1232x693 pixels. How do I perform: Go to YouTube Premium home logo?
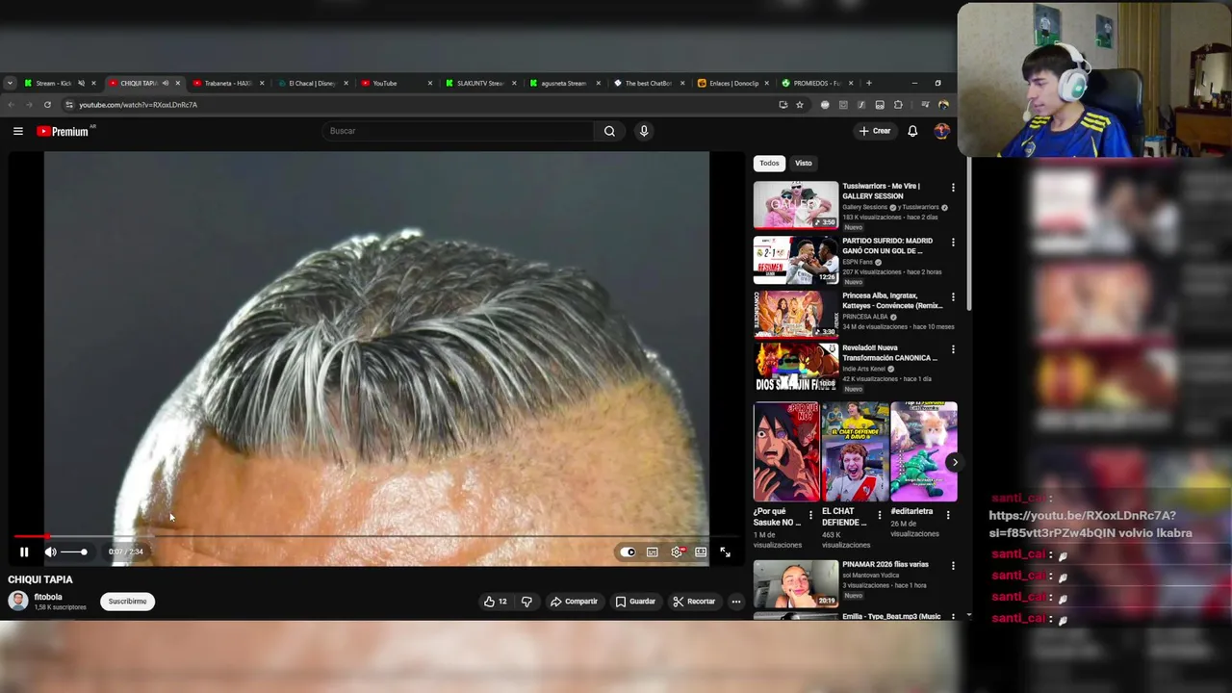pyautogui.click(x=64, y=131)
